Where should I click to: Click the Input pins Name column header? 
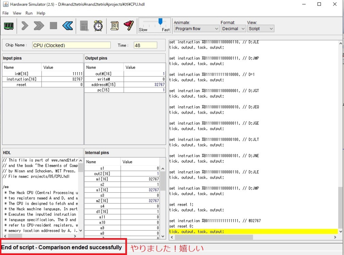(x=22, y=67)
